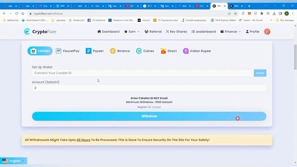Click the Save wallet button
This screenshot has width=297, height=167.
260,73
